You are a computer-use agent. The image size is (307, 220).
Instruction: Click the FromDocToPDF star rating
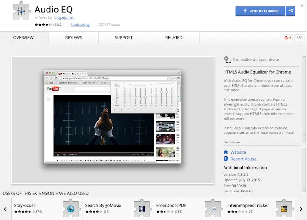point(165,211)
